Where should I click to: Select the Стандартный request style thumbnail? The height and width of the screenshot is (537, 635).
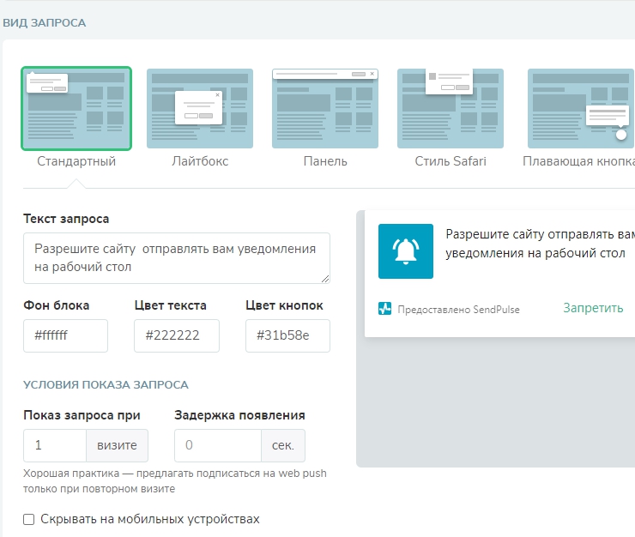[x=76, y=109]
